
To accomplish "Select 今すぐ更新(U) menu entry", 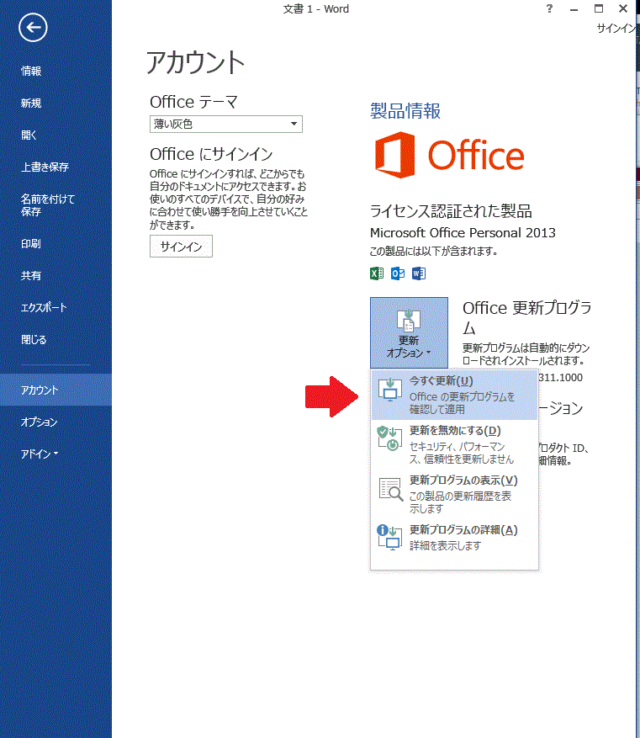I will (x=454, y=395).
